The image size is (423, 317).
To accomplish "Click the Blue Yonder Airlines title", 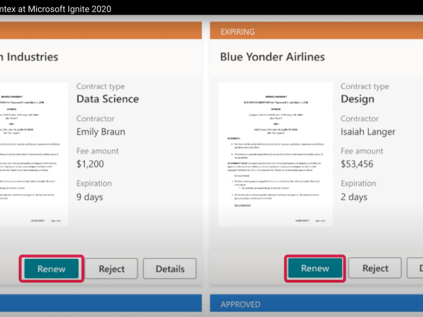I will (x=272, y=57).
